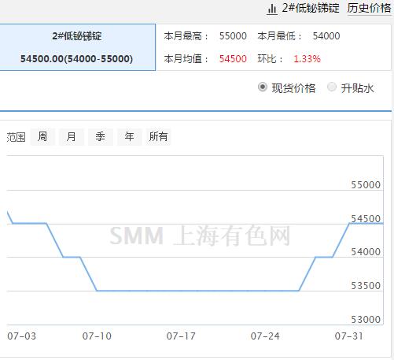Click the 本月最高 value 55000
394x360 pixels.
233,36
